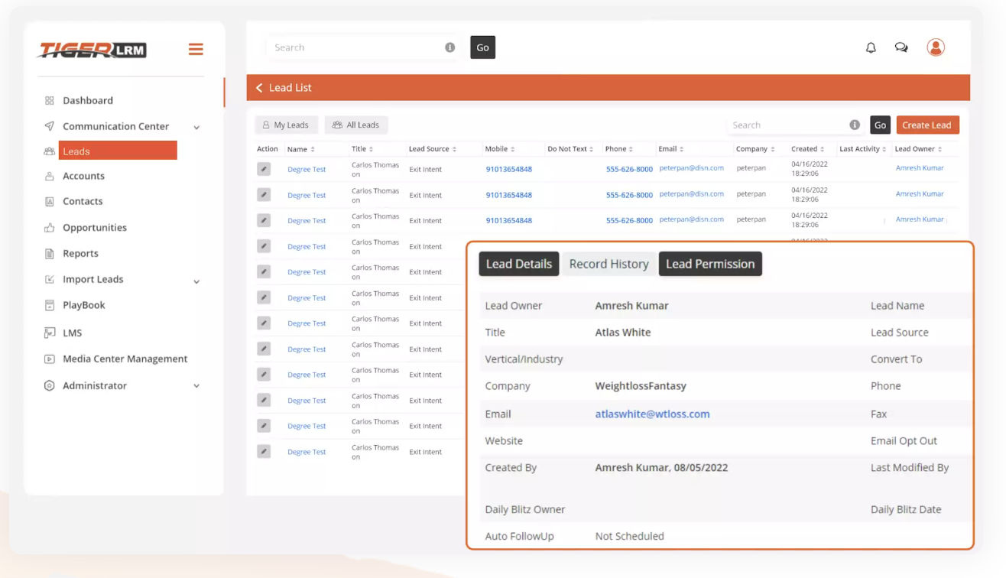
Task: Select the My Leads filter
Action: (x=286, y=125)
